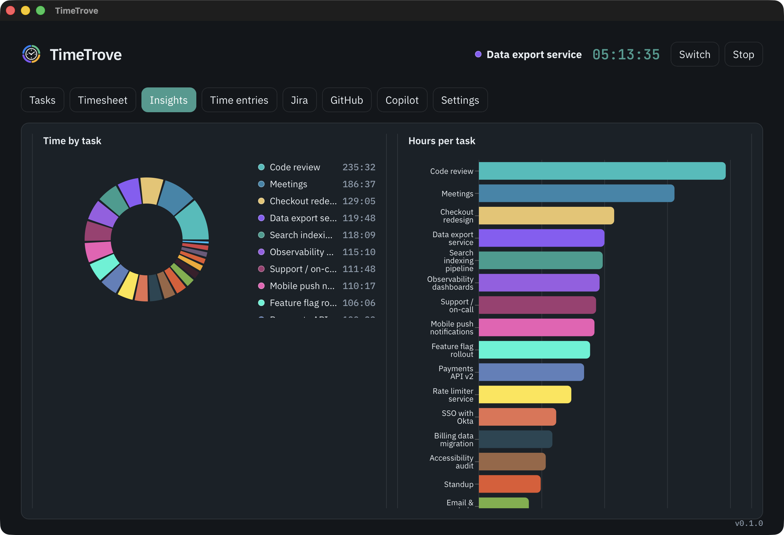Click the running timer 05:13:35
Screen dimensions: 784x535
point(626,54)
